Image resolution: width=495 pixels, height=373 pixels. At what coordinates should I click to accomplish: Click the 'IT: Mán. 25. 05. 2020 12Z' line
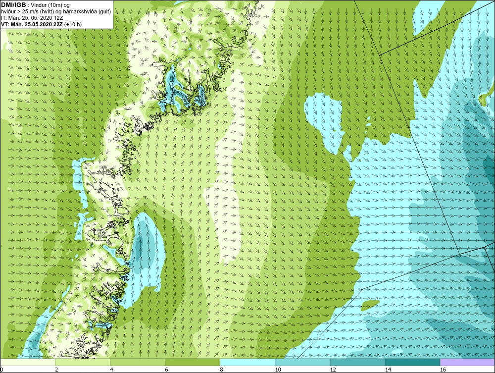[x=32, y=18]
